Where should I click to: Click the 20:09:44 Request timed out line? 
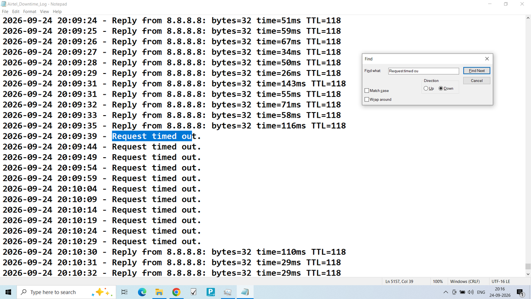click(x=102, y=147)
